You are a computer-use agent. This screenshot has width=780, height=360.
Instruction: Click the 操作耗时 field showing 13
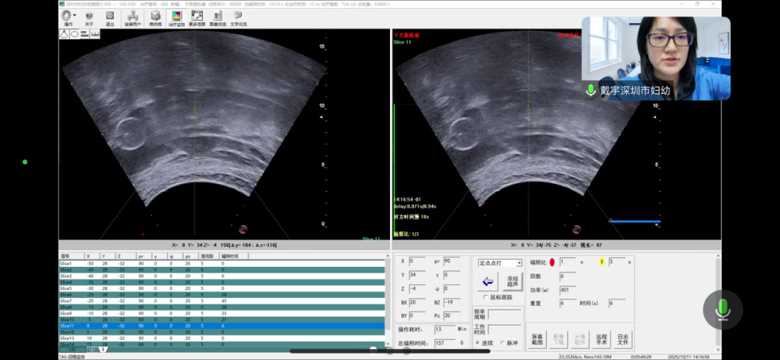click(x=445, y=329)
